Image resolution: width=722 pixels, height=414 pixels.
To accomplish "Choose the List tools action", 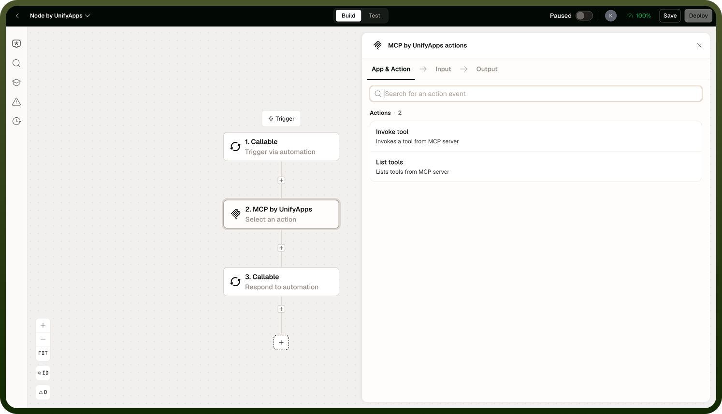I will point(536,167).
